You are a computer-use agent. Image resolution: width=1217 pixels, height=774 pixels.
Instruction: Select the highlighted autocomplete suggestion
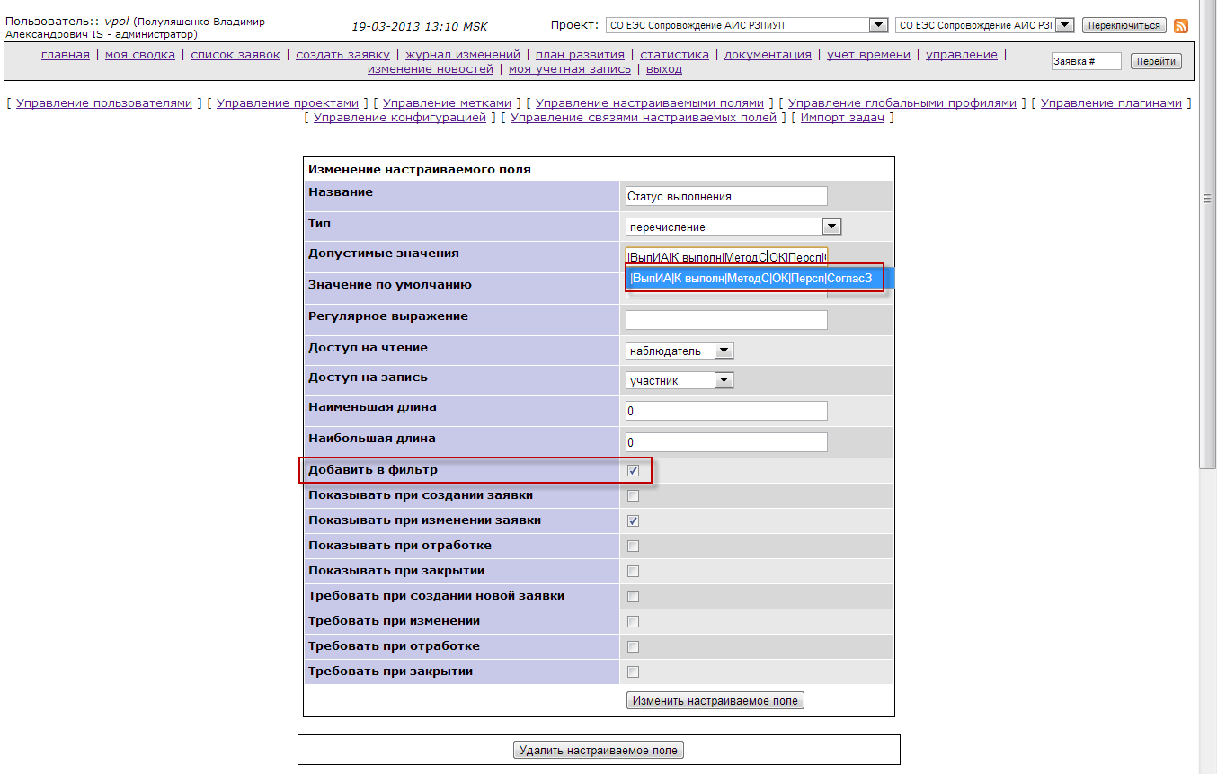751,279
